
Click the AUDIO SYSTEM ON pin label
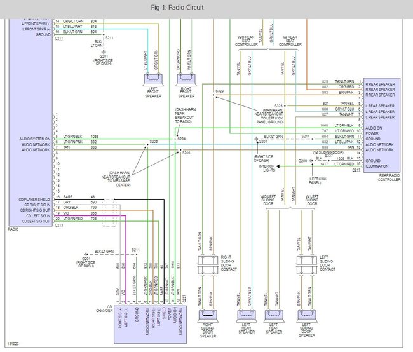pos(35,139)
